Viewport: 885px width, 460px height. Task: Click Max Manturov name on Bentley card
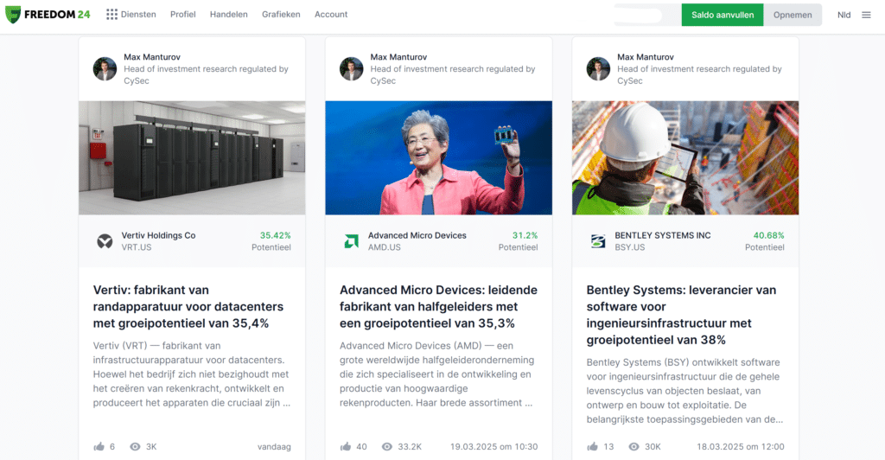(645, 57)
